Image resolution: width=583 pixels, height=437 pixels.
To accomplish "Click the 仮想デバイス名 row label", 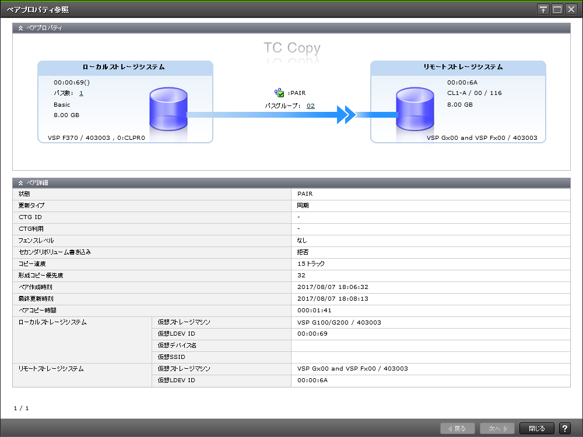I will tap(177, 345).
